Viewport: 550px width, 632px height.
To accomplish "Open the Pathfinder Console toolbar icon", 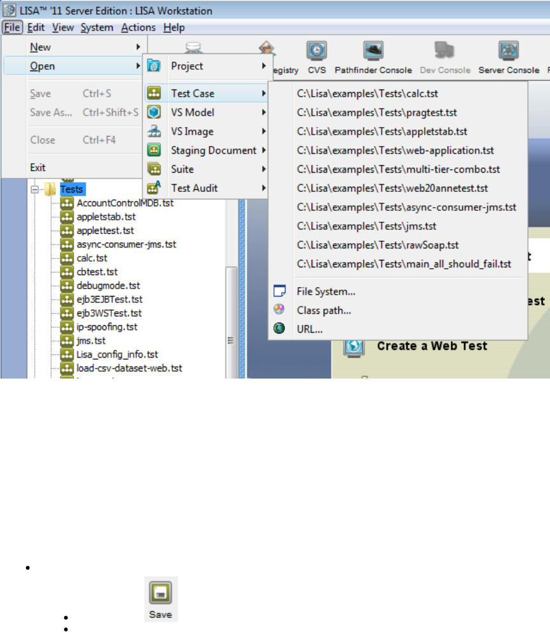I will 373,50.
